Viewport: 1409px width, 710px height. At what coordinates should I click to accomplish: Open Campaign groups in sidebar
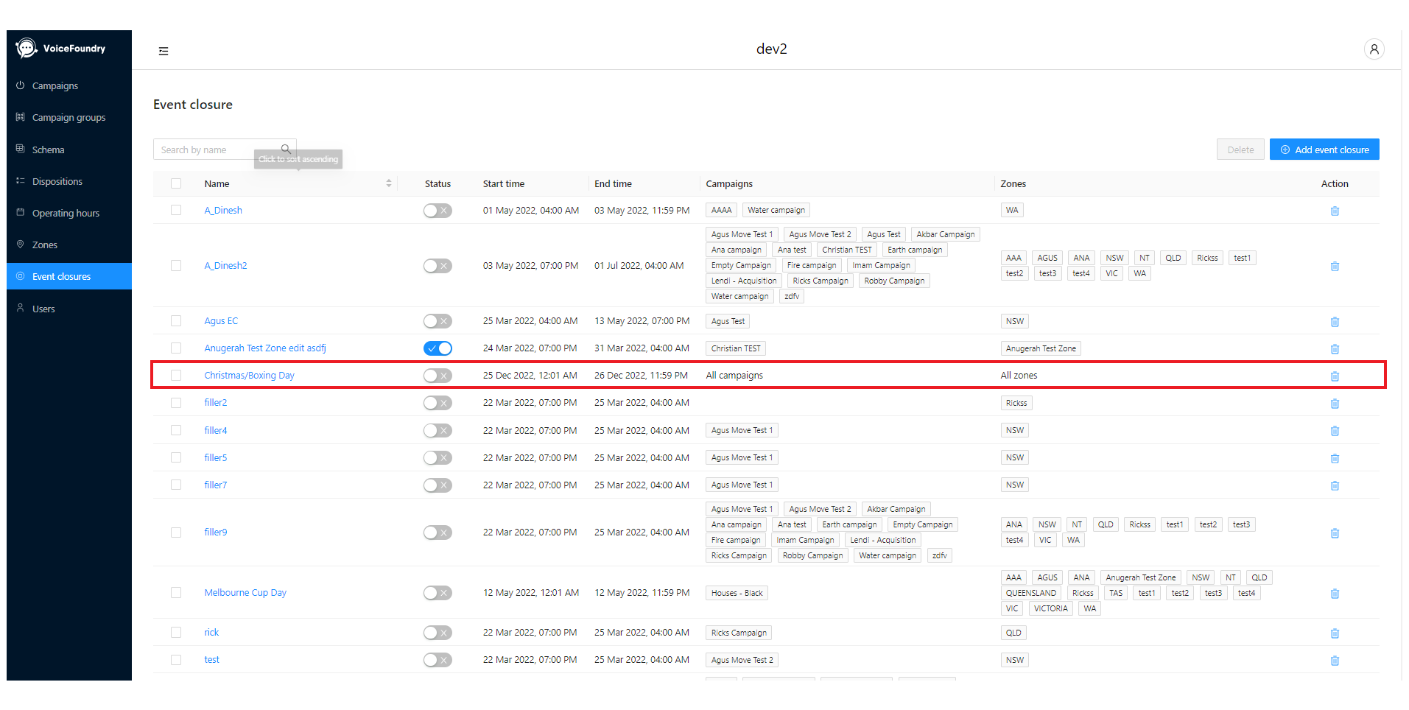click(x=69, y=117)
